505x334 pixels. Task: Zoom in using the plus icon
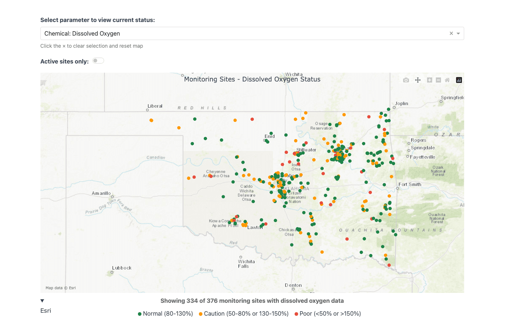tap(429, 80)
